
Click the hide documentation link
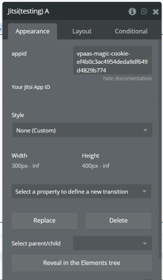(127, 78)
